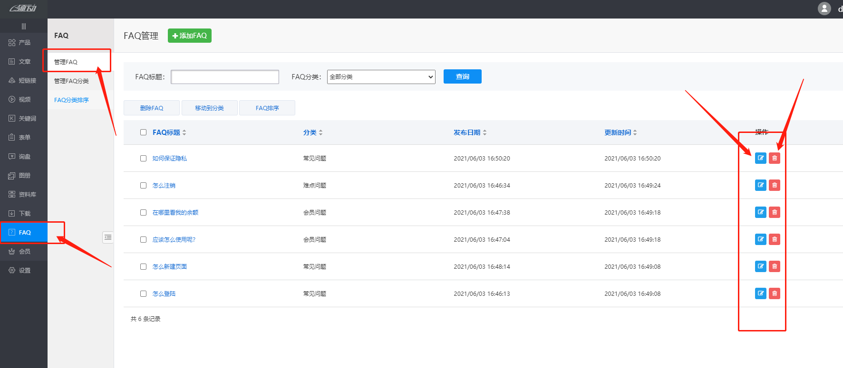
Task: Open the FAQ分类 dropdown
Action: point(381,77)
